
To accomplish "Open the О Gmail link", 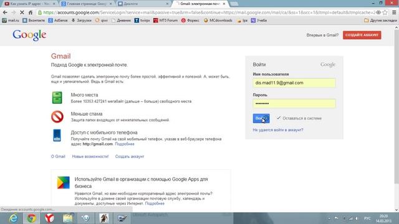I will [x=58, y=156].
